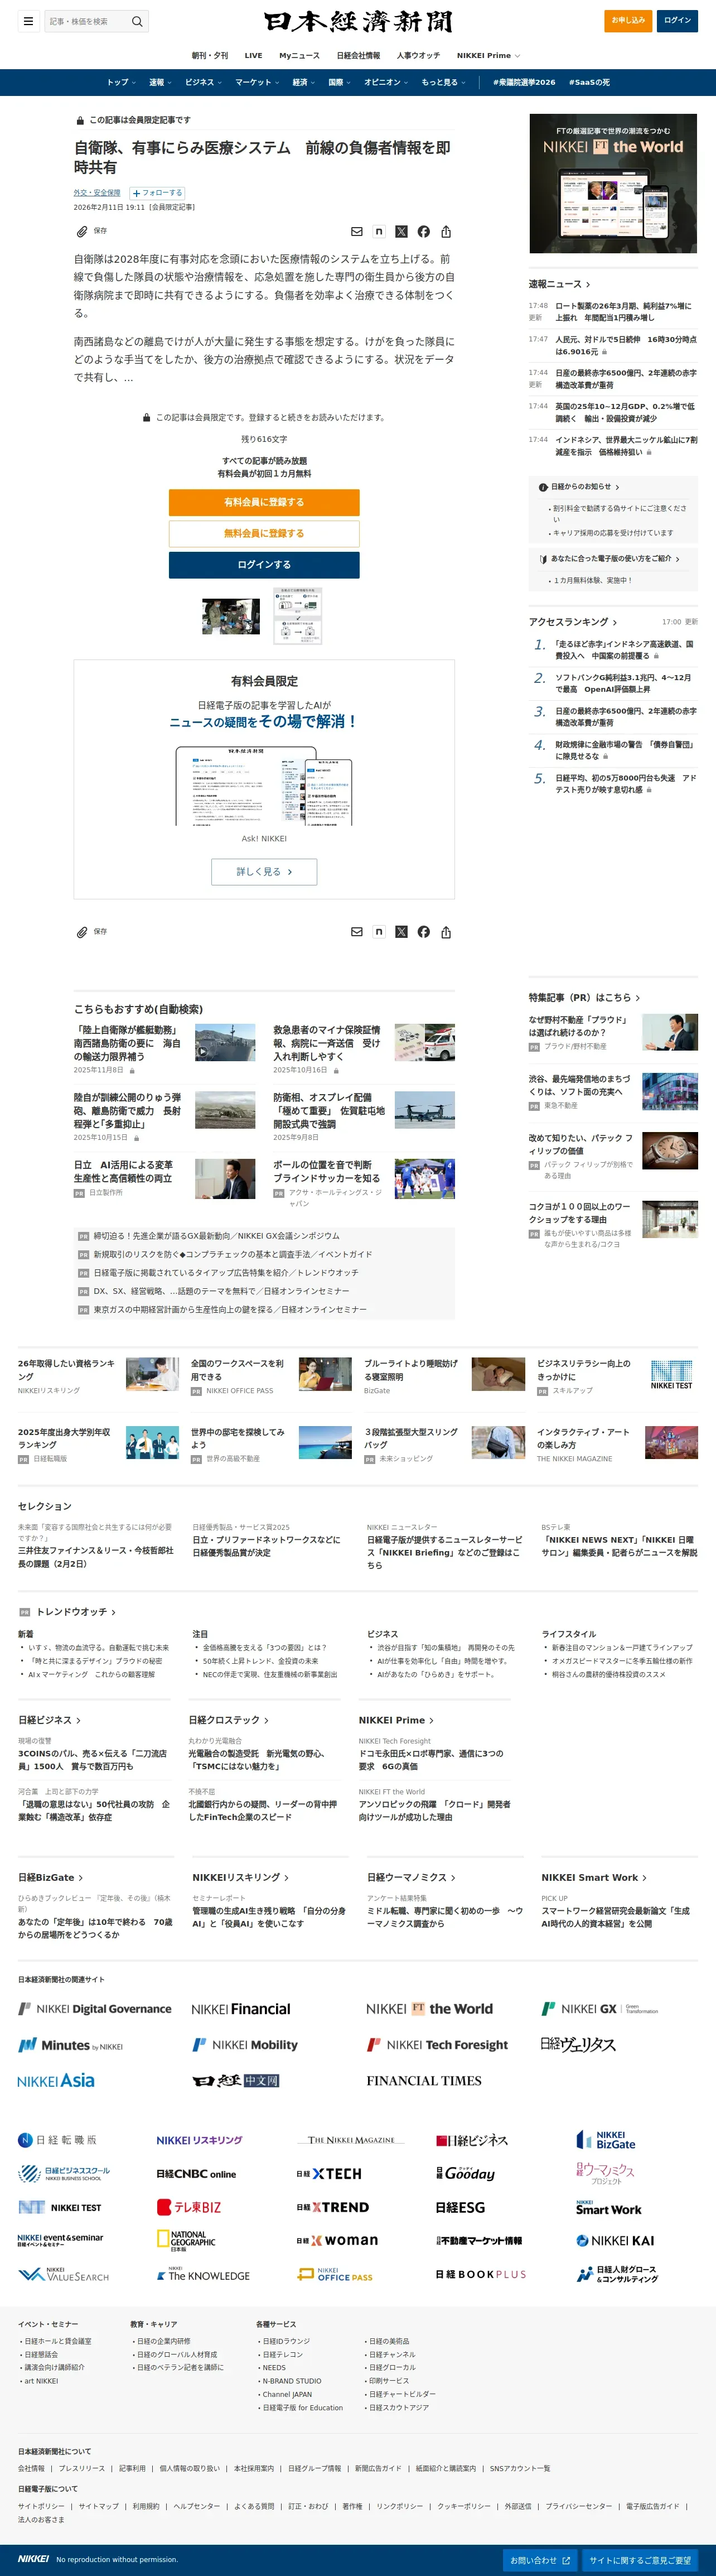Open the 速報ニュース section heading

click(560, 284)
